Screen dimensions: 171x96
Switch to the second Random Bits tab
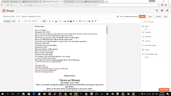coord(73,2)
